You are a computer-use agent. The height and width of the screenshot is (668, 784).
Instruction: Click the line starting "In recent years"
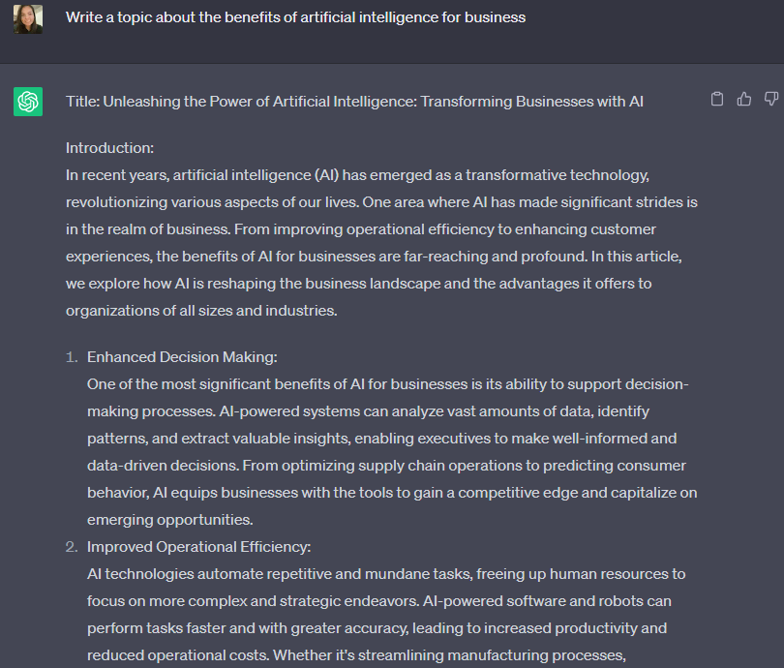coord(357,175)
